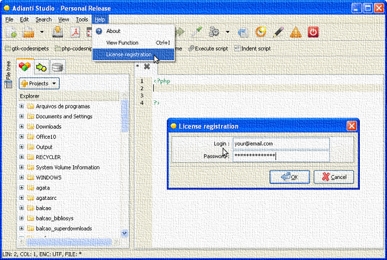The height and width of the screenshot is (260, 387).
Task: Expand the RECYCLER folder node
Action: pos(21,157)
